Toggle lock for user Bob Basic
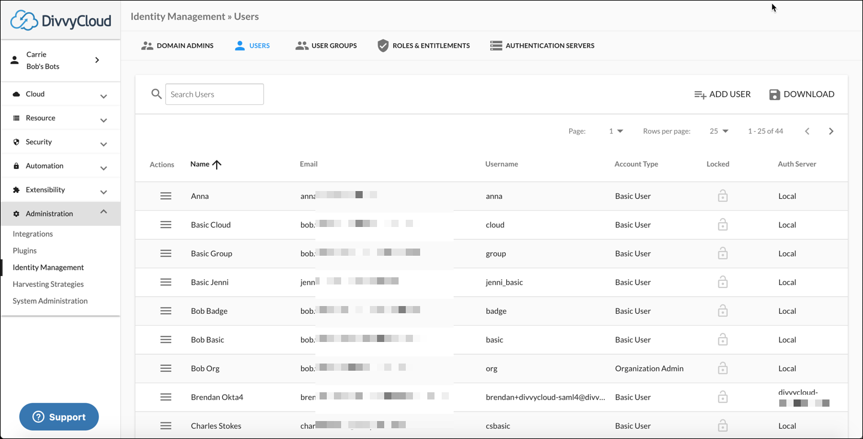The width and height of the screenshot is (863, 439). click(x=723, y=340)
